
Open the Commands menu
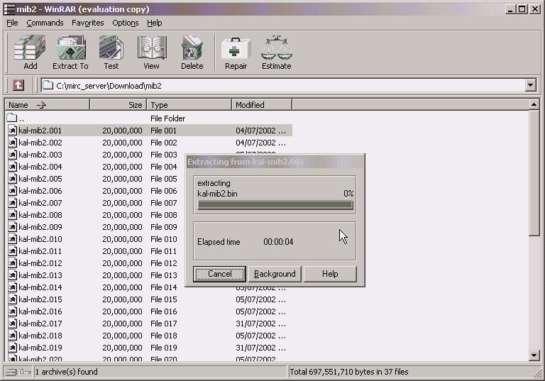(45, 23)
